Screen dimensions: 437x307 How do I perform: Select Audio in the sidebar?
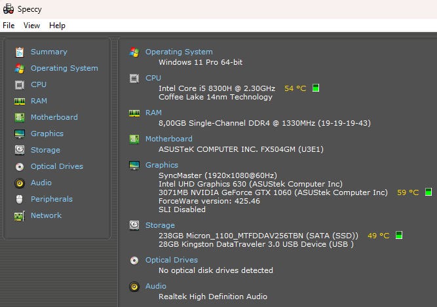[41, 183]
